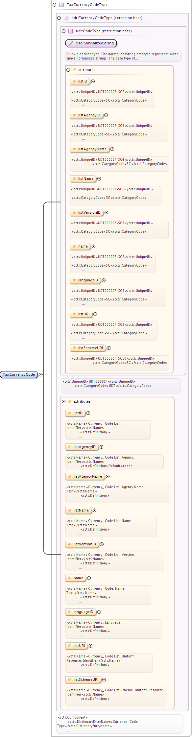
Task: Select the upper listSchemeURI attribute
Action: [x=88, y=348]
